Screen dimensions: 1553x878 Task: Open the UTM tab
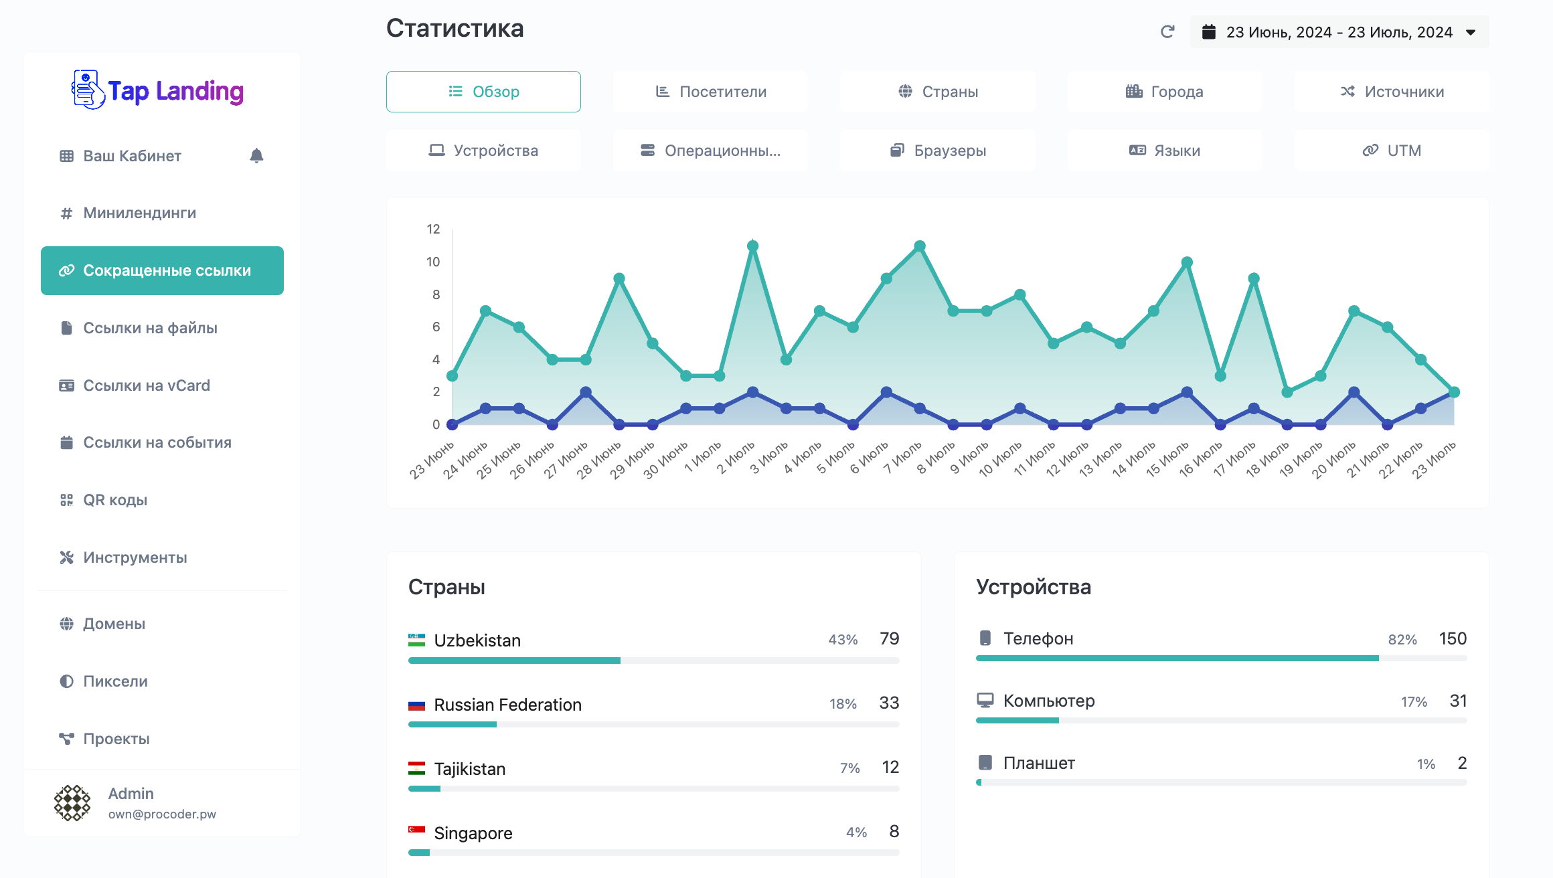coord(1392,151)
